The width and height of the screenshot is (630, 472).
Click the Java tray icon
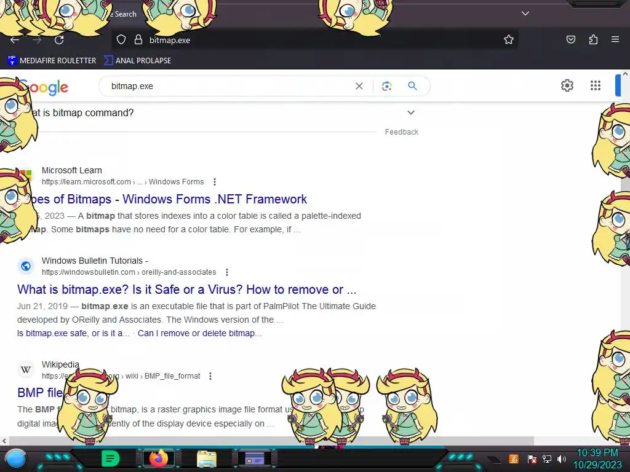coord(513,458)
